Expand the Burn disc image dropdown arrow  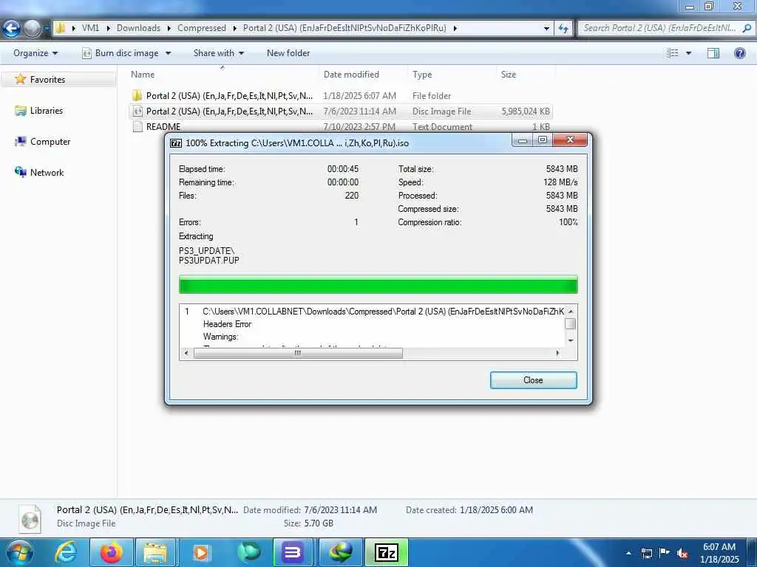click(168, 53)
